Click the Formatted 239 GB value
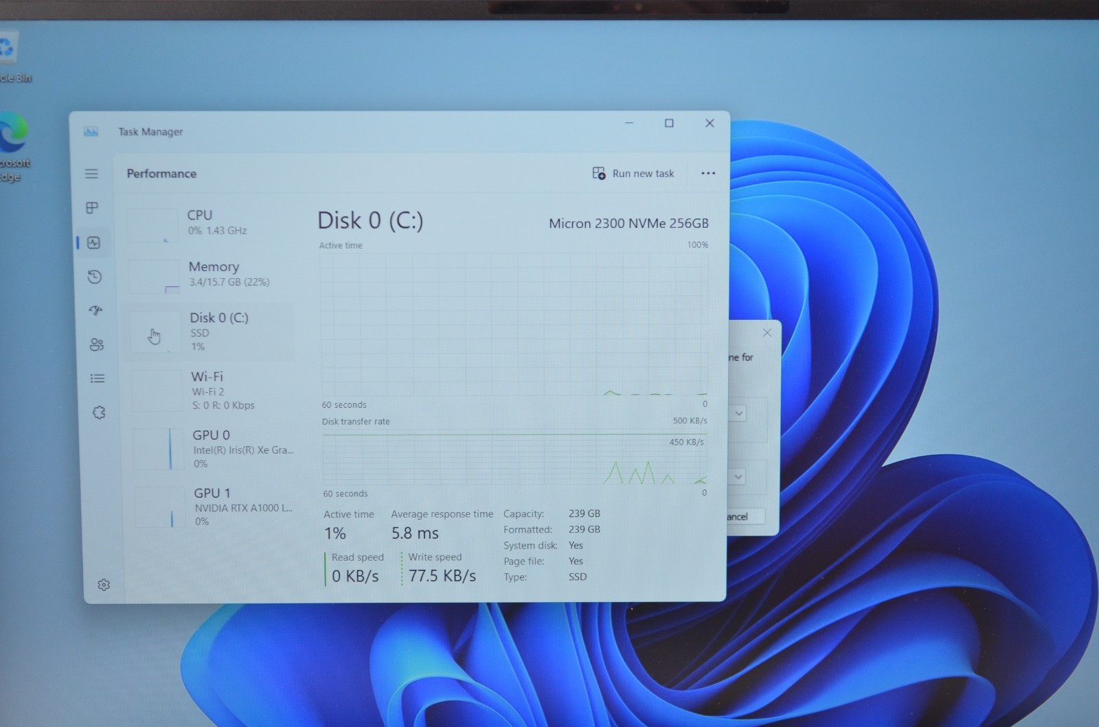 [585, 529]
